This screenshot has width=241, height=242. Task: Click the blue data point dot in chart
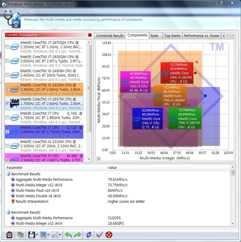tap(205, 96)
